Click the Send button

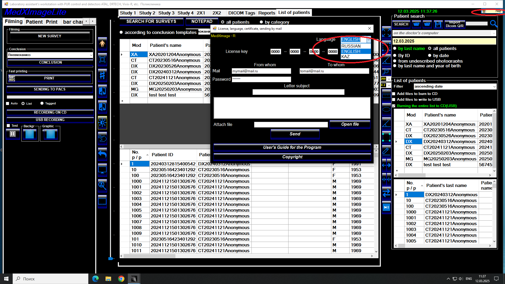pos(295,134)
